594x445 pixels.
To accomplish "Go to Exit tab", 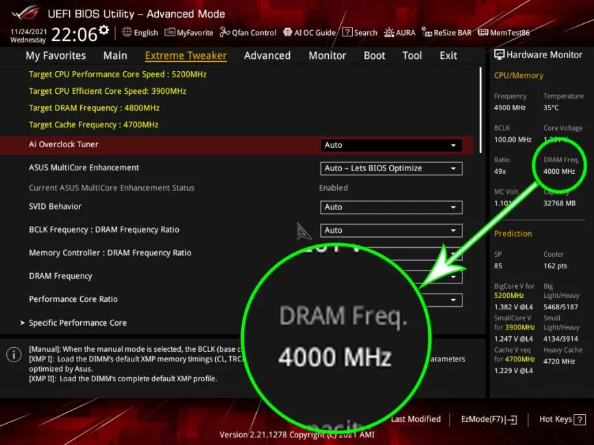I will (x=448, y=55).
